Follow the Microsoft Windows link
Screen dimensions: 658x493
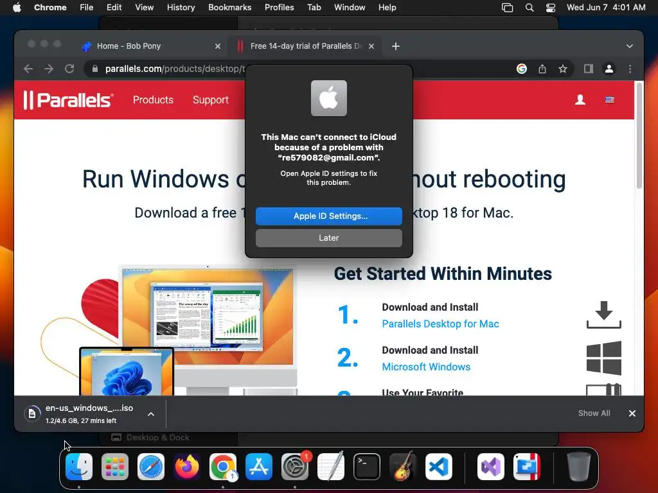click(426, 367)
